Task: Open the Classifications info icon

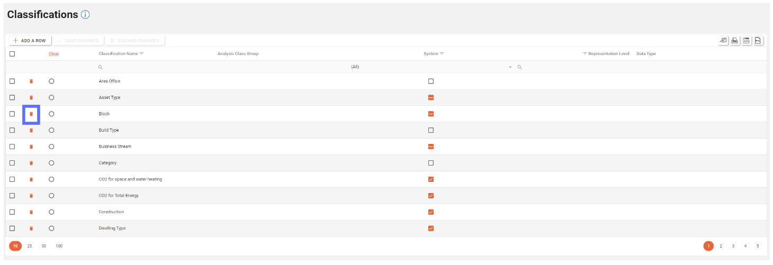Action: point(85,15)
